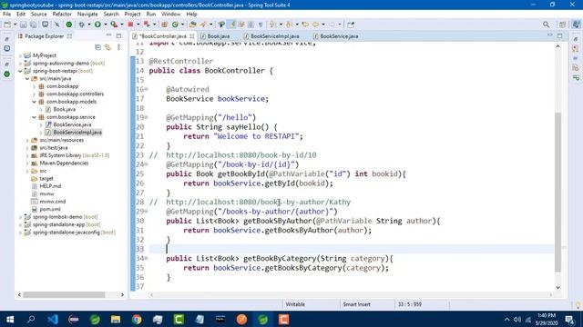583x327 pixels.
Task: Collapse the com.bookapp.service package
Action: [35, 117]
